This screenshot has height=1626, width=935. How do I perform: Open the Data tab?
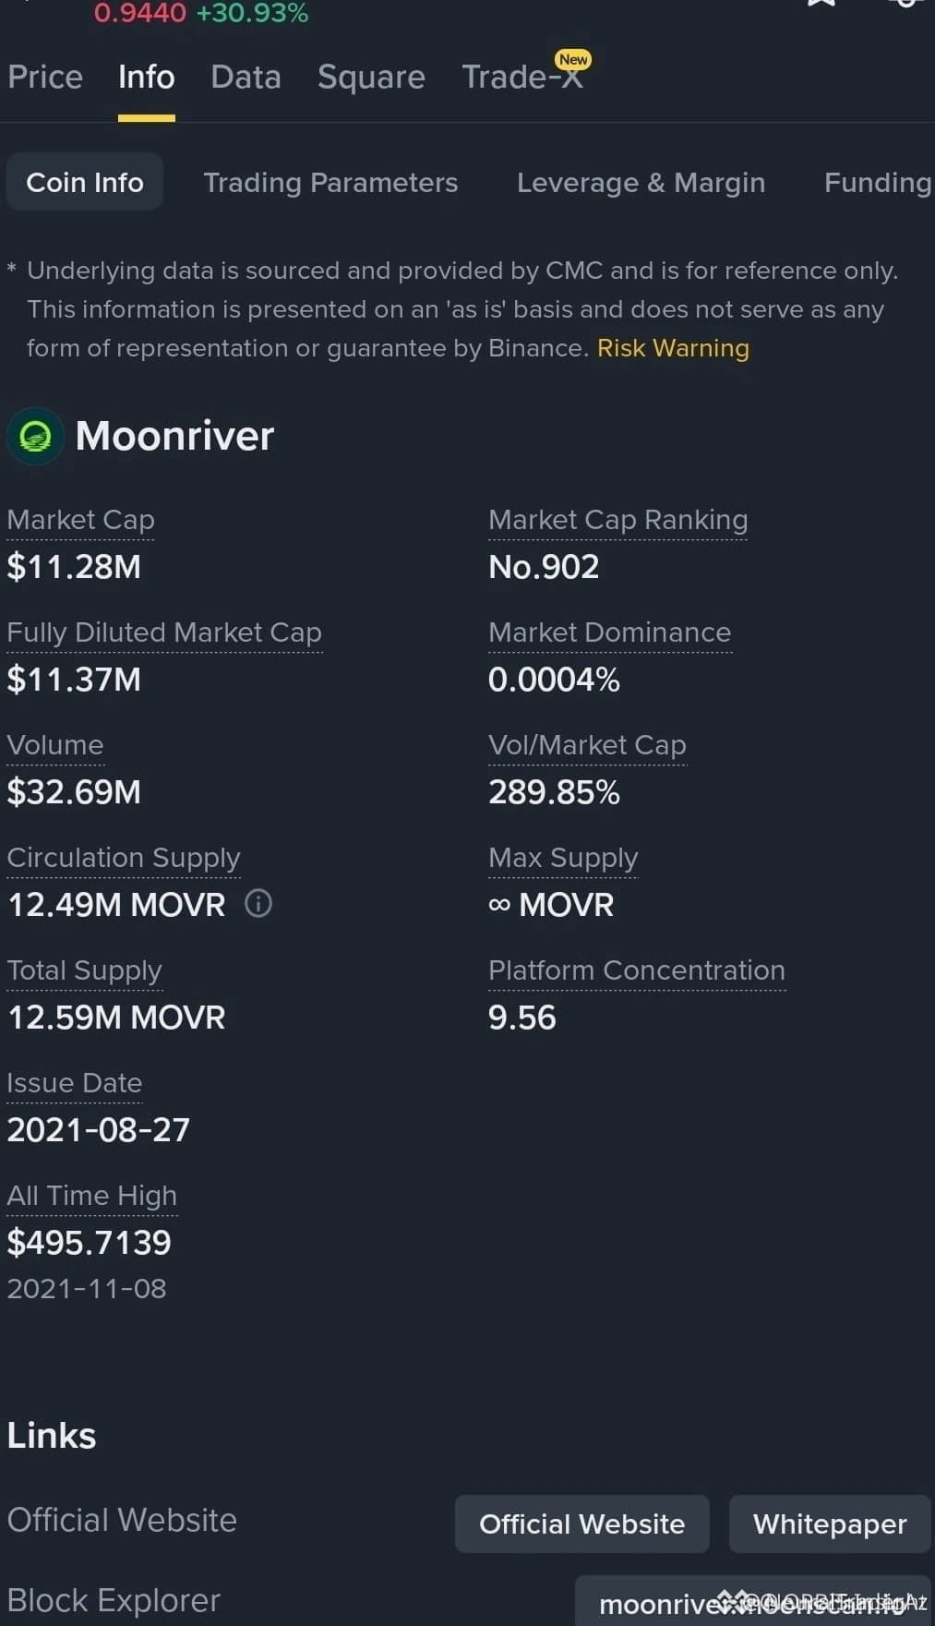[246, 77]
